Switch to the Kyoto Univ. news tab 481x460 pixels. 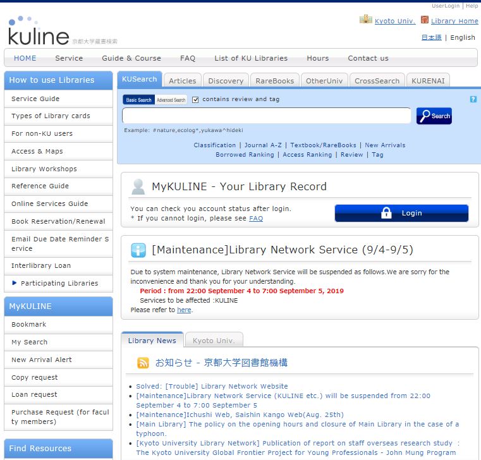click(213, 341)
